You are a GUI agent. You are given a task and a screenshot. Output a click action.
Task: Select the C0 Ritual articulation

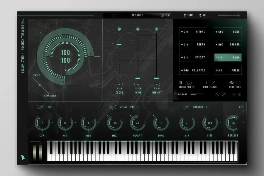point(193,32)
